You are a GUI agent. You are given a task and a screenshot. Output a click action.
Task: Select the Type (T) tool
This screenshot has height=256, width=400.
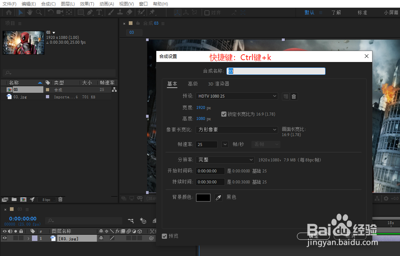[99, 12]
